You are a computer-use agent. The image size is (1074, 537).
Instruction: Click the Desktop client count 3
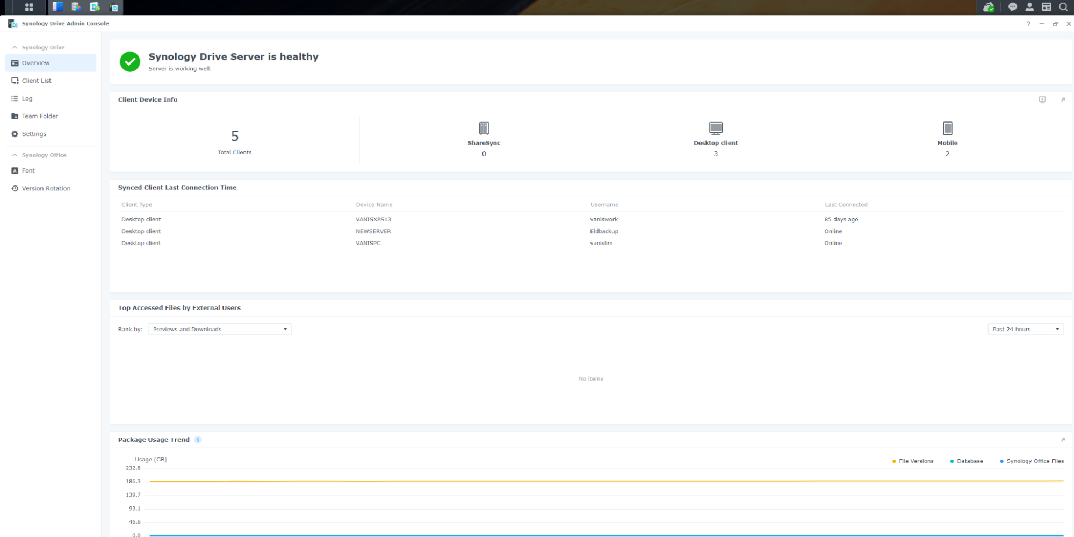coord(716,154)
